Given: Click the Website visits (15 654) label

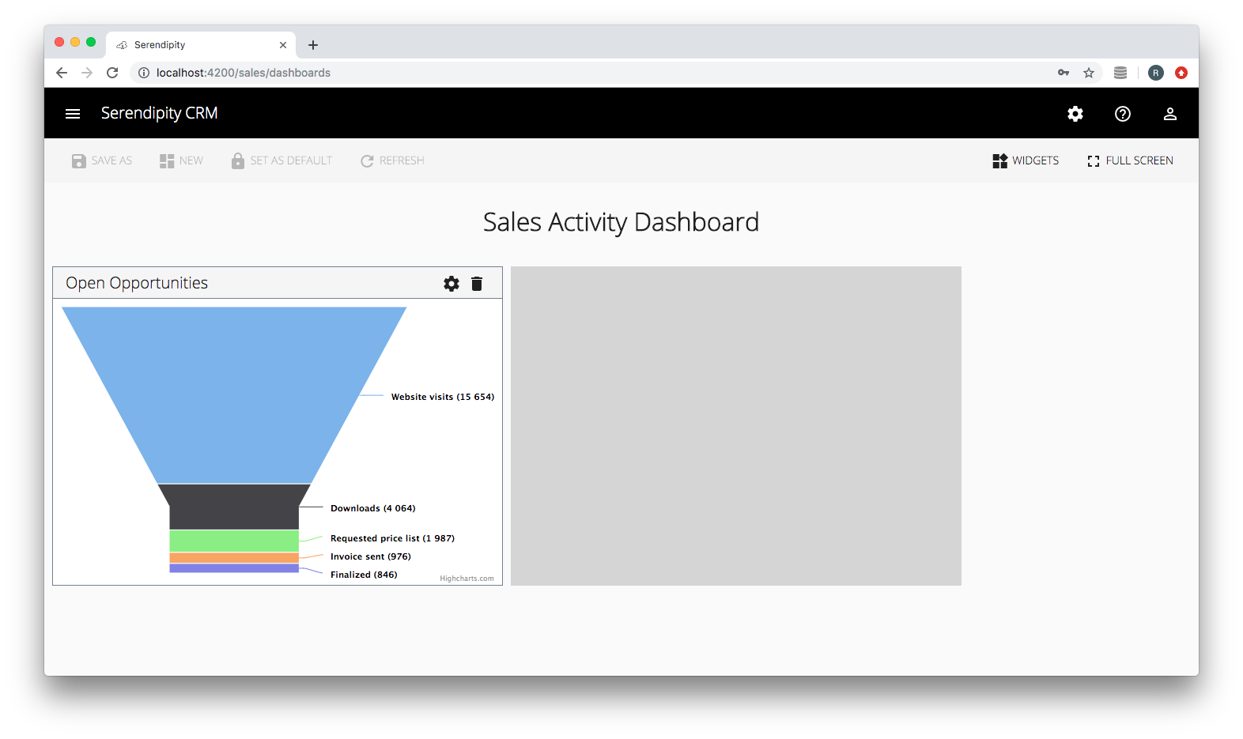Looking at the screenshot, I should pos(443,397).
